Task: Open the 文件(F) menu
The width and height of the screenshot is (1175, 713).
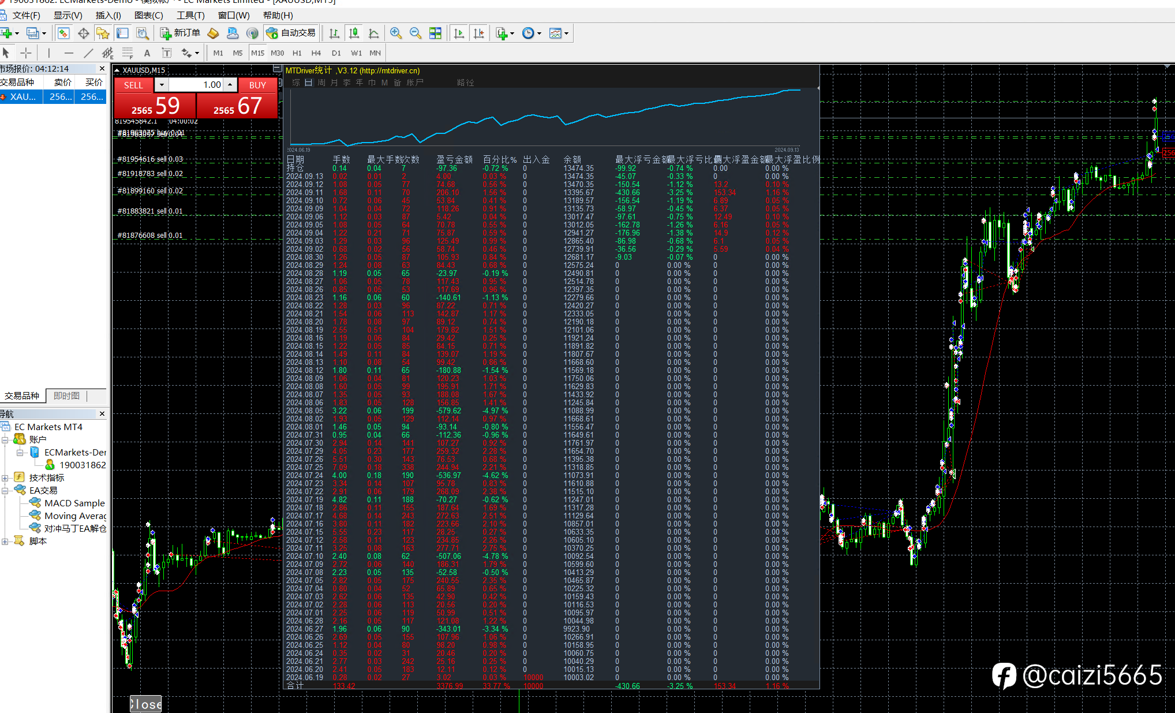Action: click(27, 16)
